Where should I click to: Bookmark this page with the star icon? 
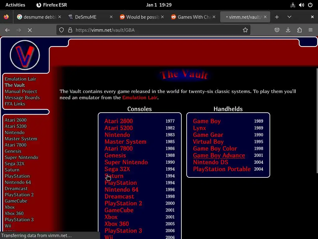pos(245,30)
